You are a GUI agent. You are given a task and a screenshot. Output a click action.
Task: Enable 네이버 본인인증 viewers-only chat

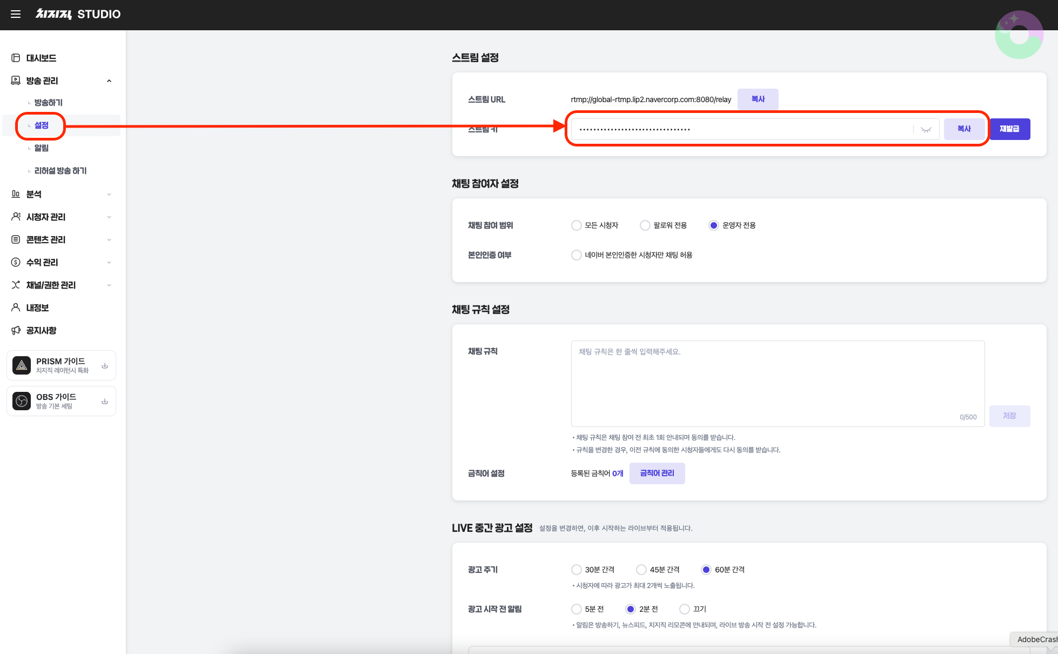coord(577,255)
